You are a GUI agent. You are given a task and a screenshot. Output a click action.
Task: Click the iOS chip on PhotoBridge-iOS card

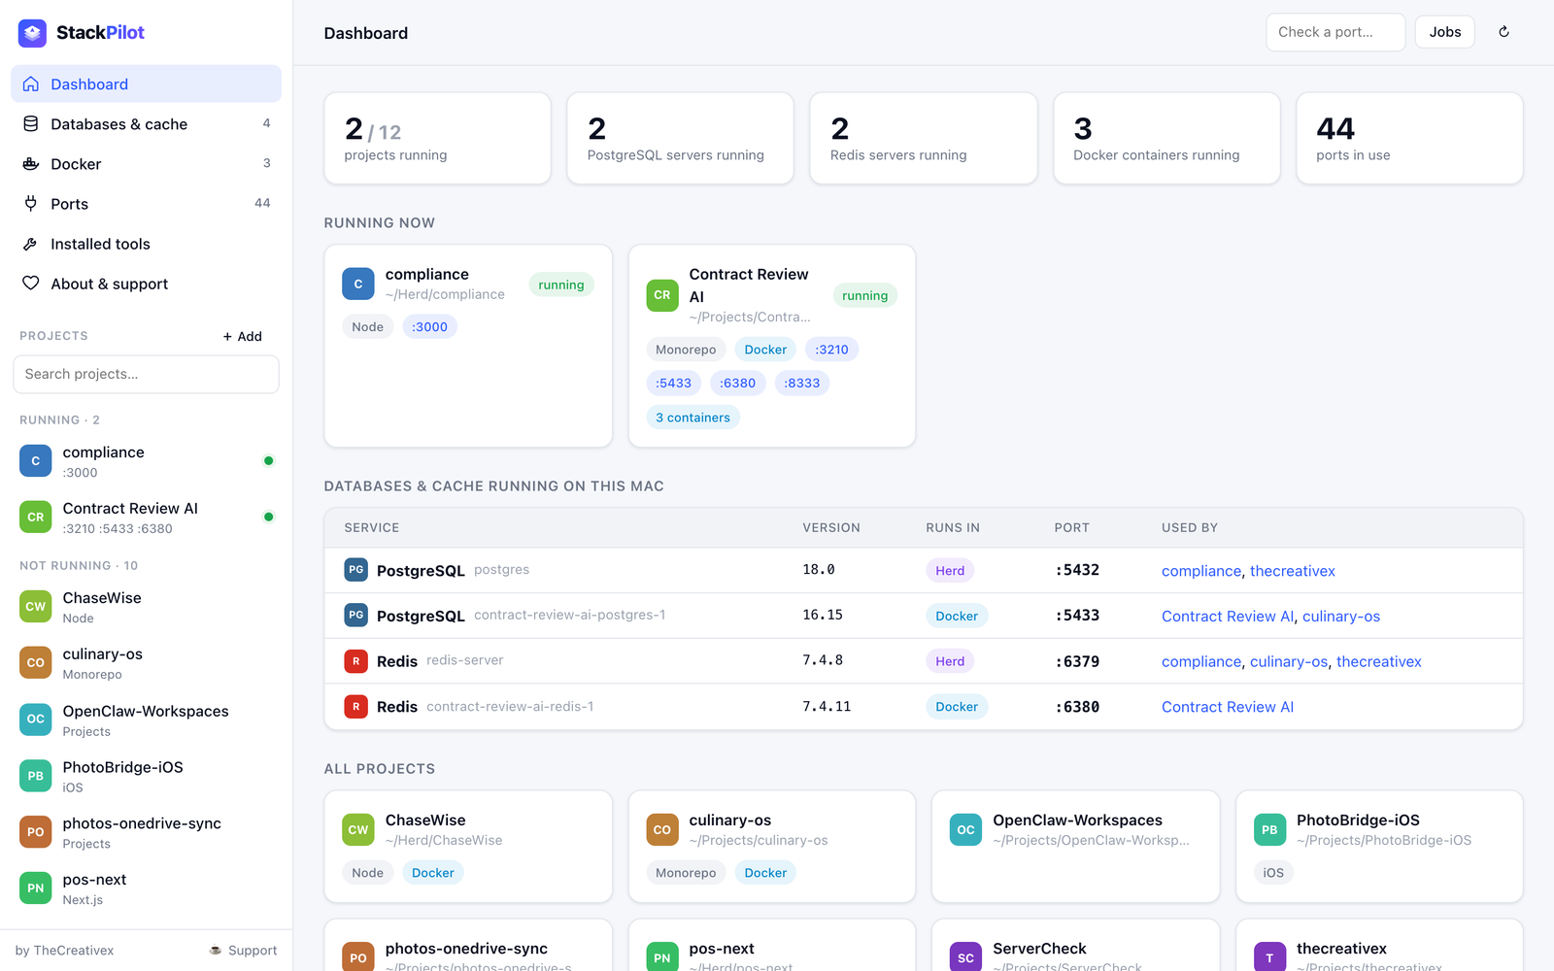[1273, 873]
